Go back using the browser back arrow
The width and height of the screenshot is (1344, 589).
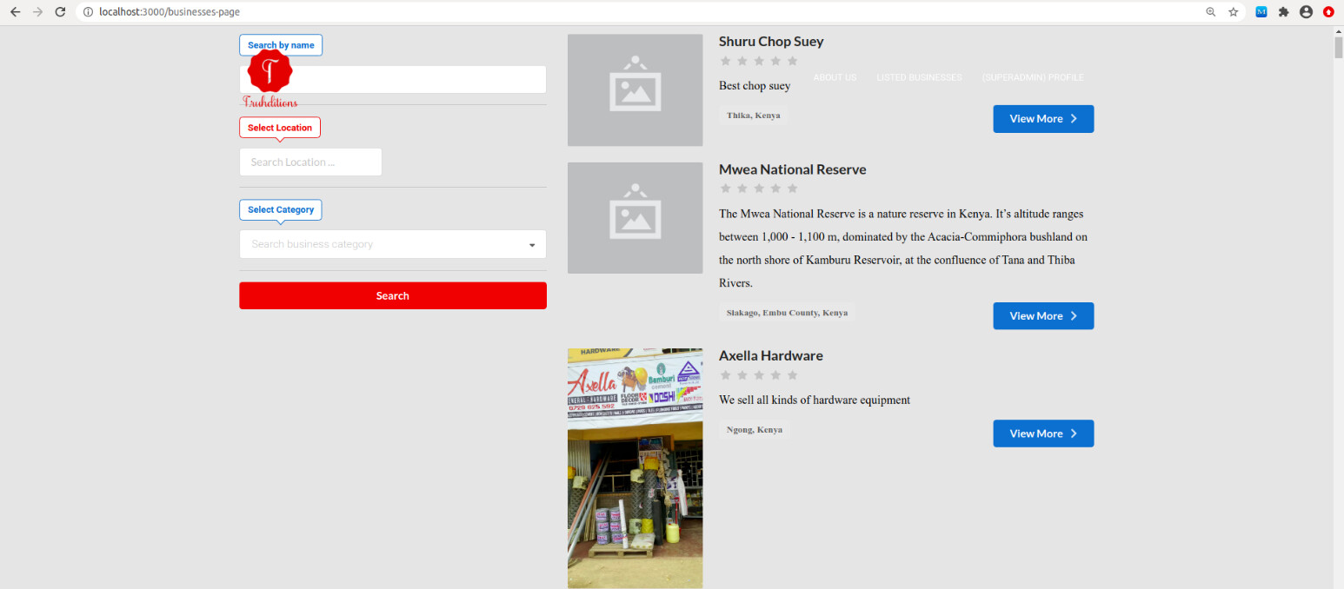click(x=15, y=12)
